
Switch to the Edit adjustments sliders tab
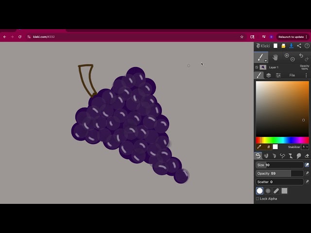[278, 75]
